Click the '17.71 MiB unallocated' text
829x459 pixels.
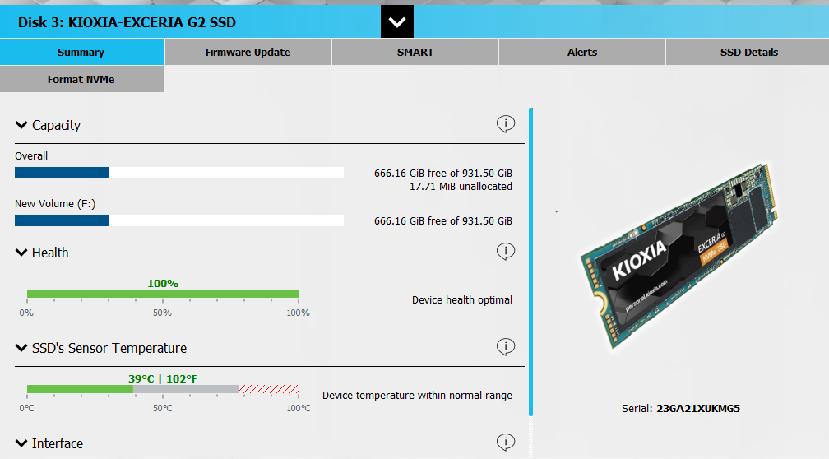click(461, 186)
